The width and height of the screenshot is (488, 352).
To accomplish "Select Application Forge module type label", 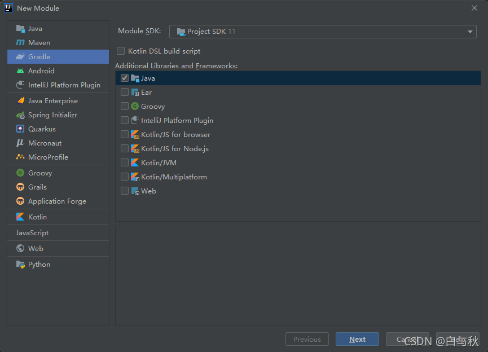I will pyautogui.click(x=58, y=201).
